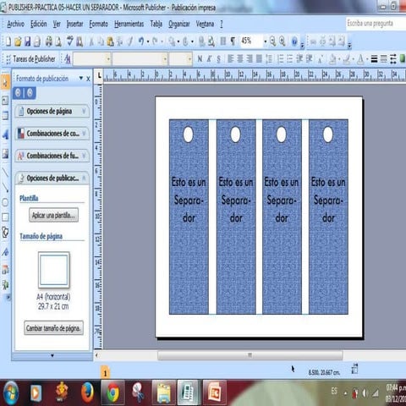Viewport: 406px width, 406px height.
Task: Toggle numbered list
Action: point(280,59)
